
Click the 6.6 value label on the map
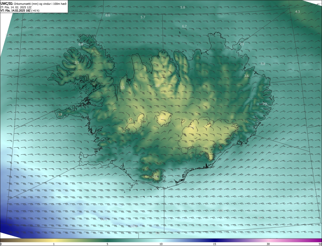[x=108, y=15]
